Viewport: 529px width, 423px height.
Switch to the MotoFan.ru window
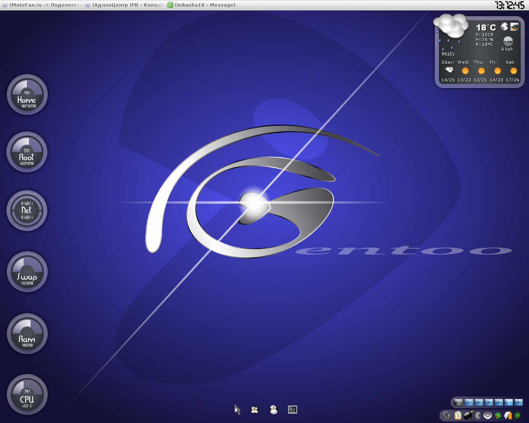(42, 5)
